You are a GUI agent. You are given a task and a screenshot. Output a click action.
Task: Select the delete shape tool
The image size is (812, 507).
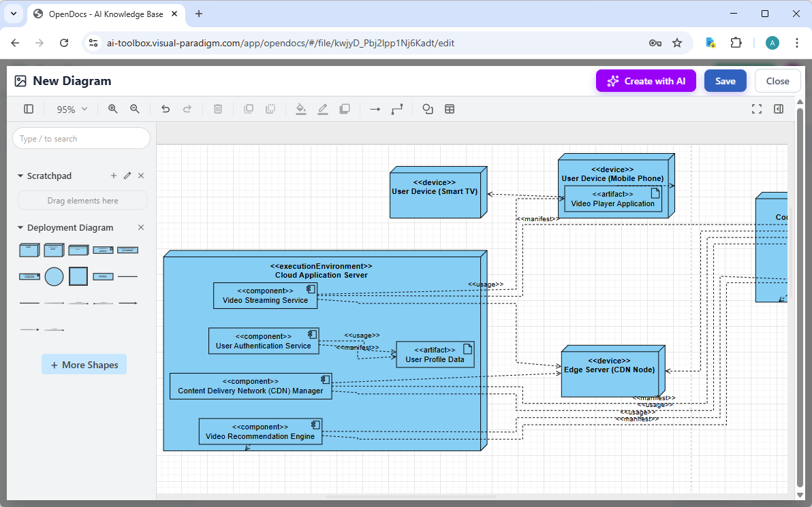click(217, 109)
